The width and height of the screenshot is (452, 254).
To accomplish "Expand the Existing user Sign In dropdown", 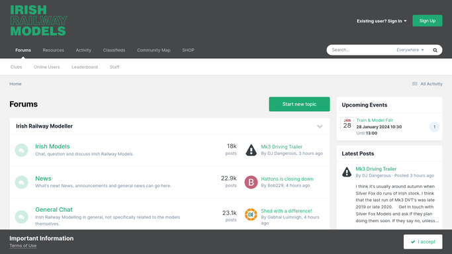I will [x=382, y=21].
